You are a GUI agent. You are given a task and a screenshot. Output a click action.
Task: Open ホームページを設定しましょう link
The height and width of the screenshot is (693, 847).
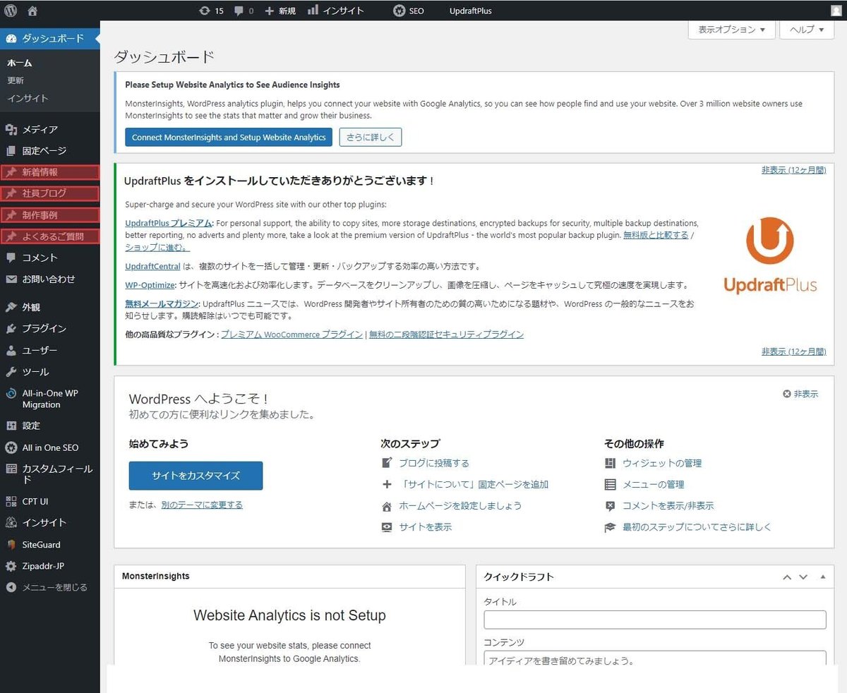click(x=460, y=505)
